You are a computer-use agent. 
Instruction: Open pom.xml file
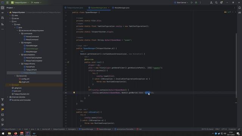16,91
